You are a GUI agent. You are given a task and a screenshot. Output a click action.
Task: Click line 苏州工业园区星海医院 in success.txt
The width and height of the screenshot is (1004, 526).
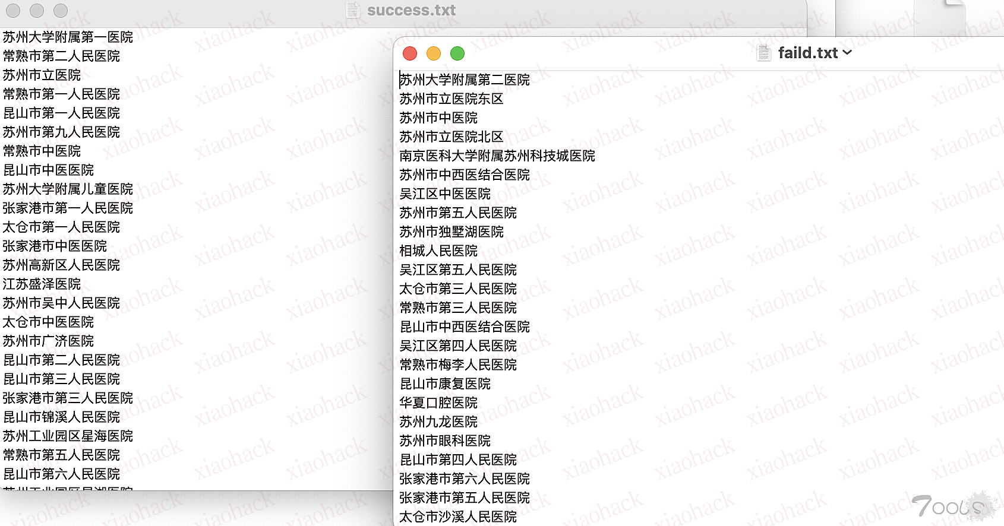(68, 436)
